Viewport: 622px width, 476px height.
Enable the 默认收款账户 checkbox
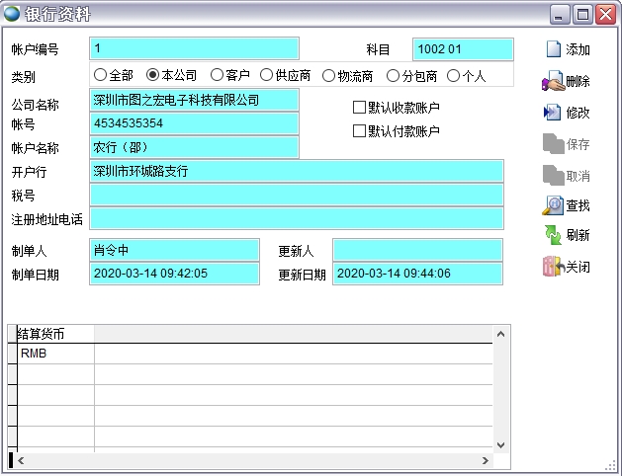(360, 108)
